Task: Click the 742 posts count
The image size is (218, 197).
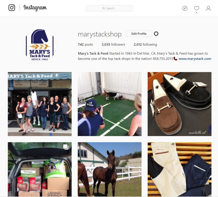Action: (85, 44)
